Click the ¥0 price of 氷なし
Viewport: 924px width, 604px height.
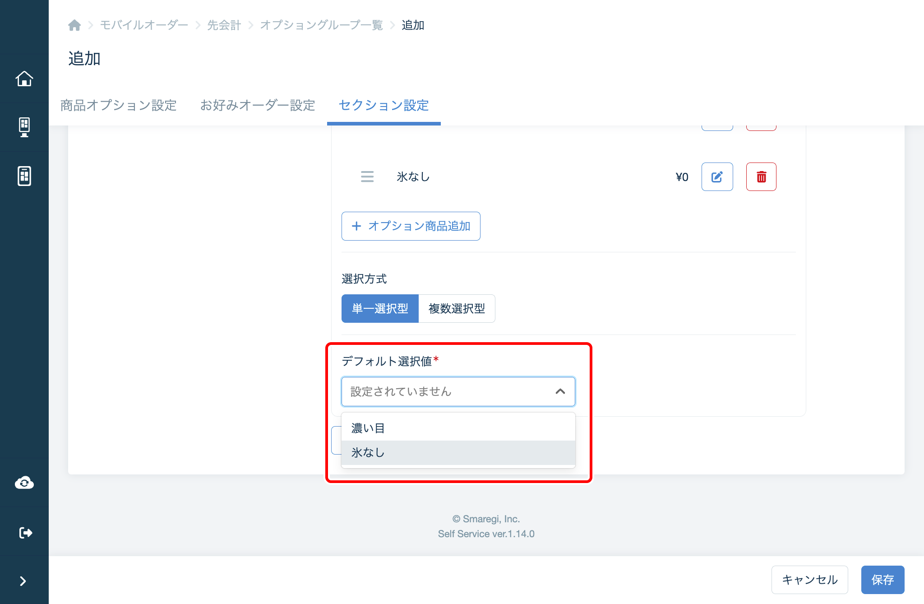coord(682,177)
